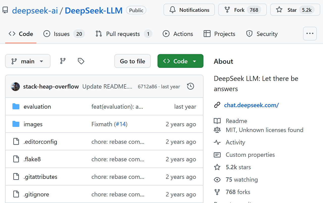Fork the DeepSeek-LLM repository
323x203 pixels.
click(243, 10)
